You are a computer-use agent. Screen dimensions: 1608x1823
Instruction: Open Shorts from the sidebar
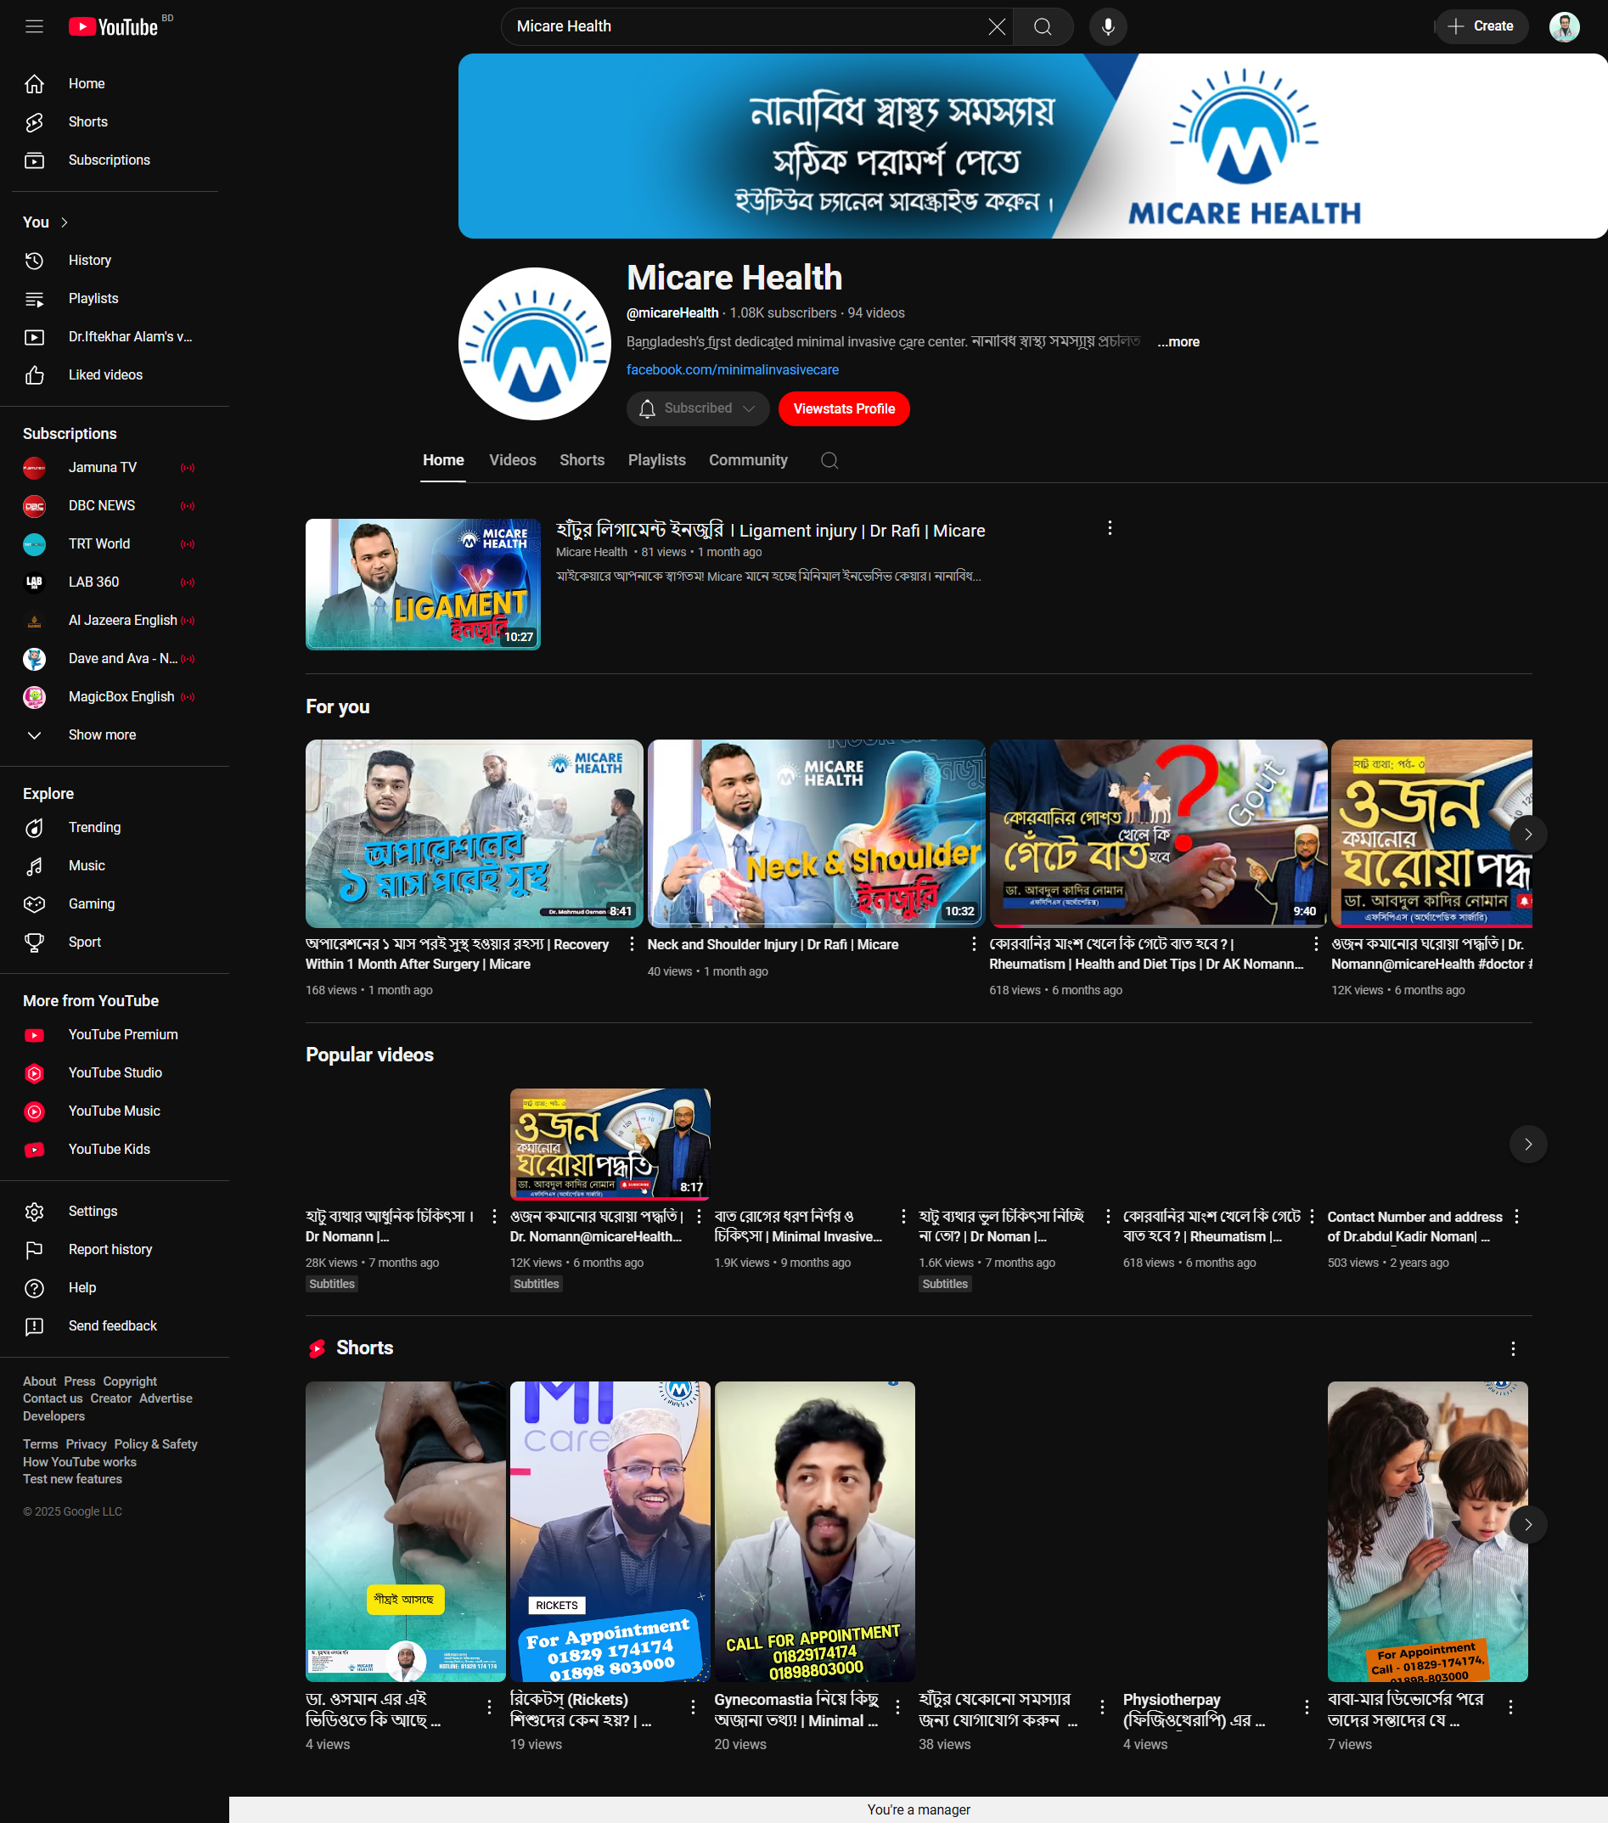coord(114,122)
